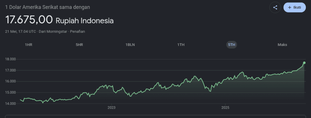Click the 17.675,00 exchange rate value
Image resolution: width=311 pixels, height=118 pixels.
click(29, 20)
